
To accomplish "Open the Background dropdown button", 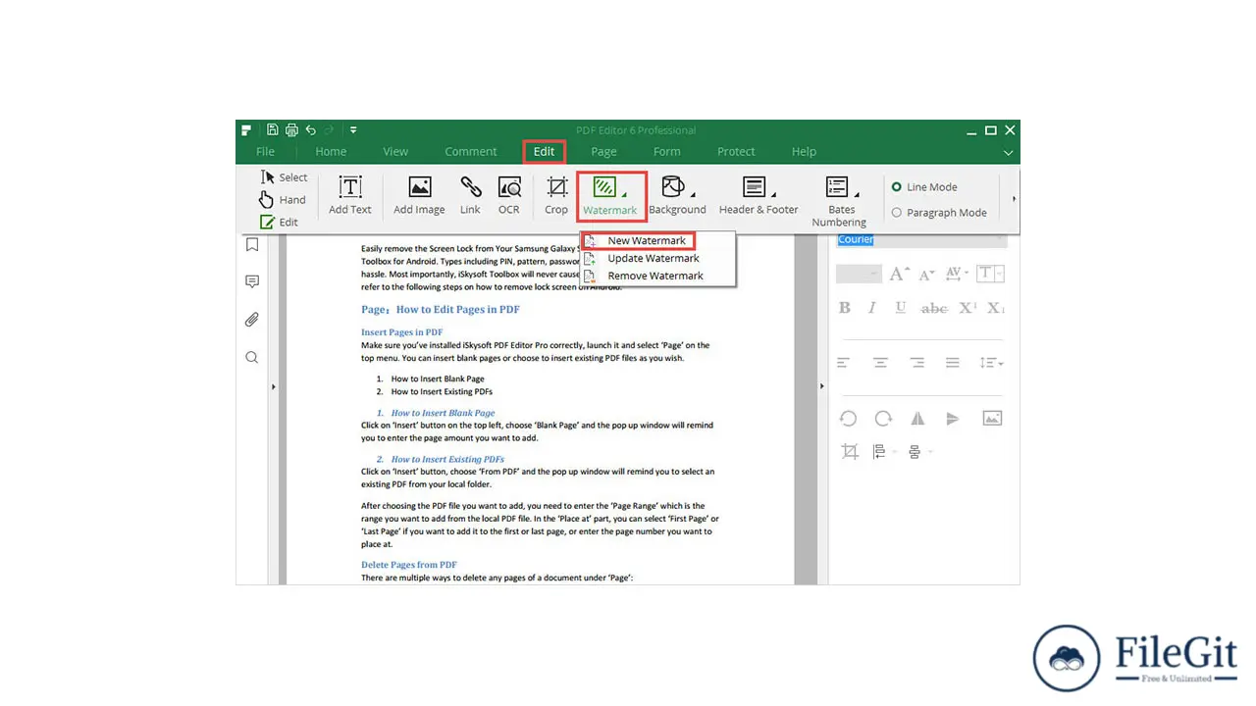I will tap(677, 195).
